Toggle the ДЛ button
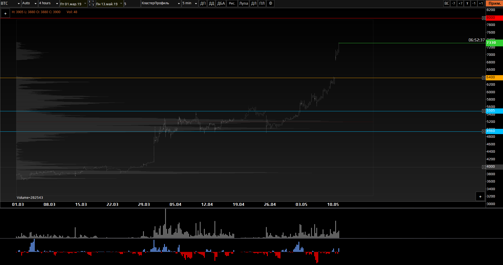 click(254, 3)
